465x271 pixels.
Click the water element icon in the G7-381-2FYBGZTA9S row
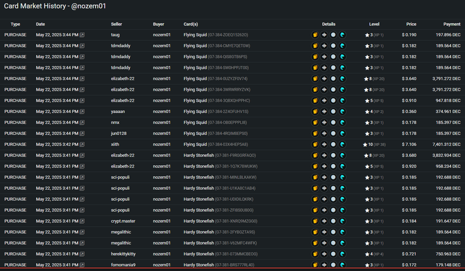click(x=343, y=232)
